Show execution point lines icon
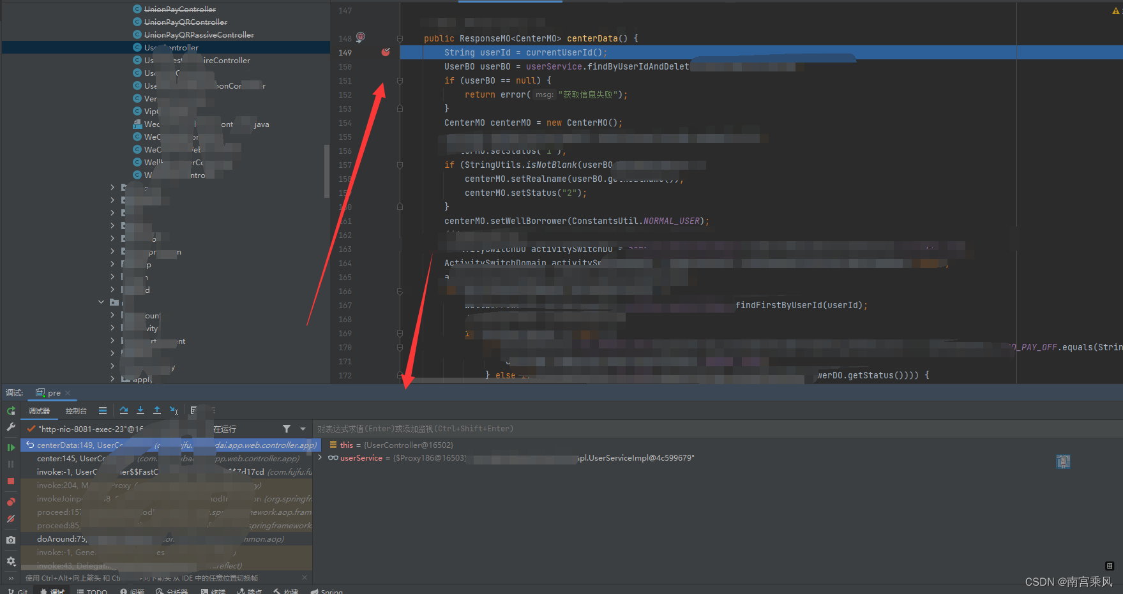 103,410
